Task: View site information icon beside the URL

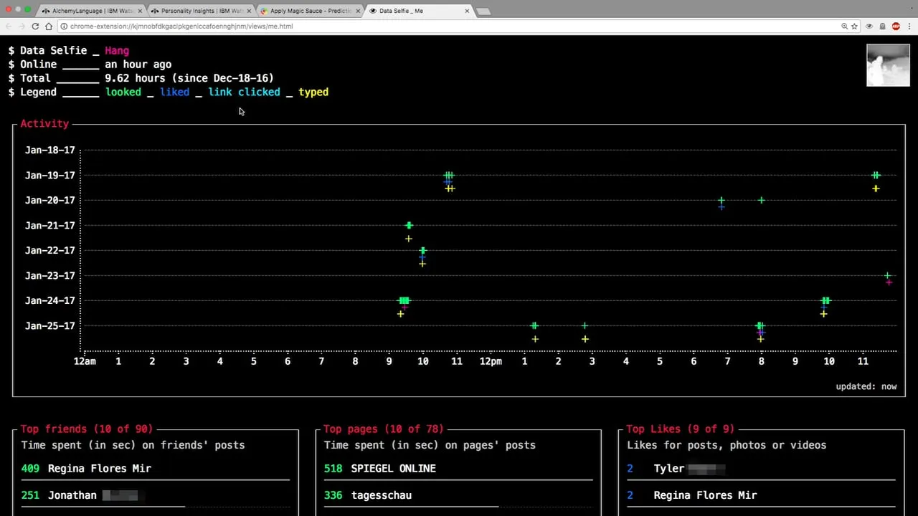Action: pos(64,27)
